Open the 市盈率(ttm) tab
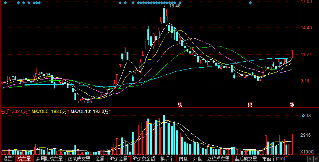 point(274,159)
